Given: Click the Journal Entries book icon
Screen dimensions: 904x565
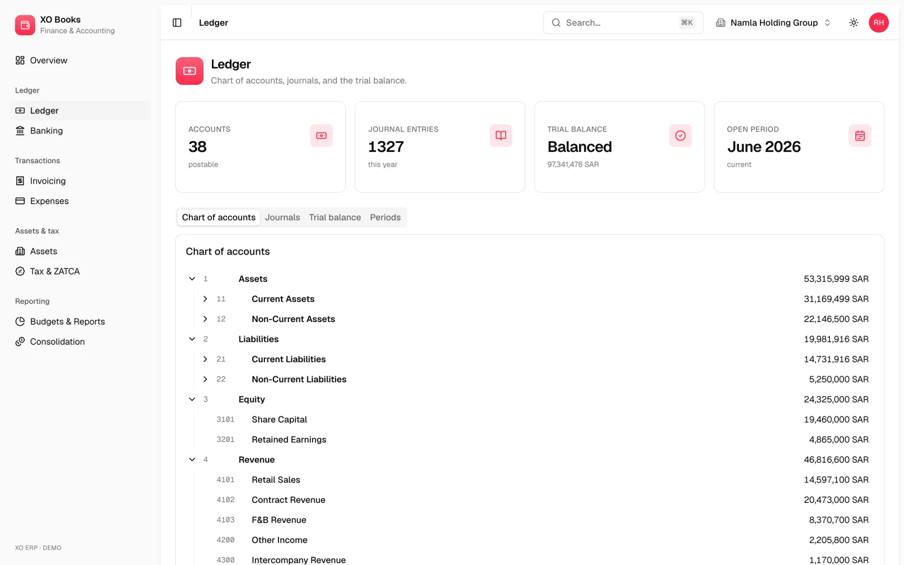Looking at the screenshot, I should [x=501, y=136].
